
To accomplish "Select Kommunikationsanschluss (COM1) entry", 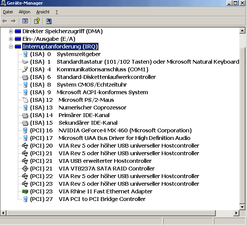I will point(102,69).
